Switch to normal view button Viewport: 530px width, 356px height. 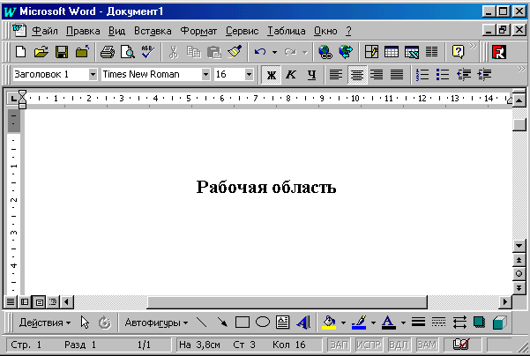(11, 301)
